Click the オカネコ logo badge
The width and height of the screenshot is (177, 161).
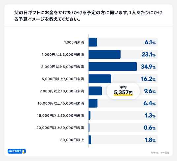click(17, 151)
